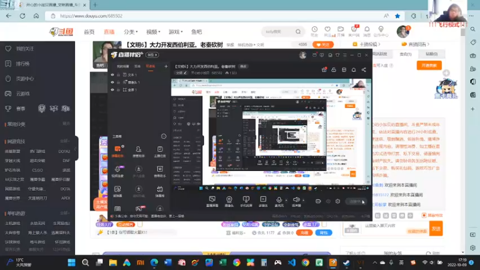This screenshot has height=270, width=480.
Task: Click the orange 关注 follow button
Action: pos(323,44)
